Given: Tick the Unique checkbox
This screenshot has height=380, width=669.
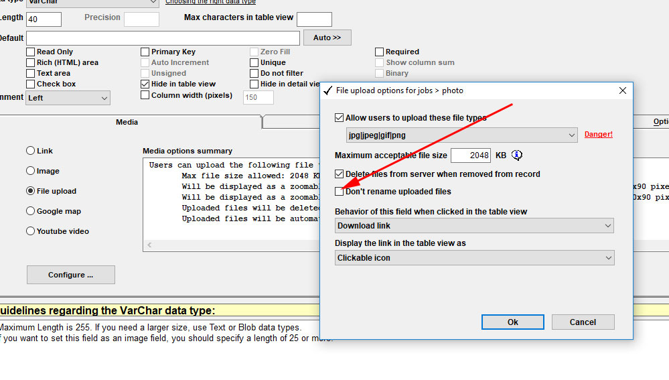Looking at the screenshot, I should [254, 62].
